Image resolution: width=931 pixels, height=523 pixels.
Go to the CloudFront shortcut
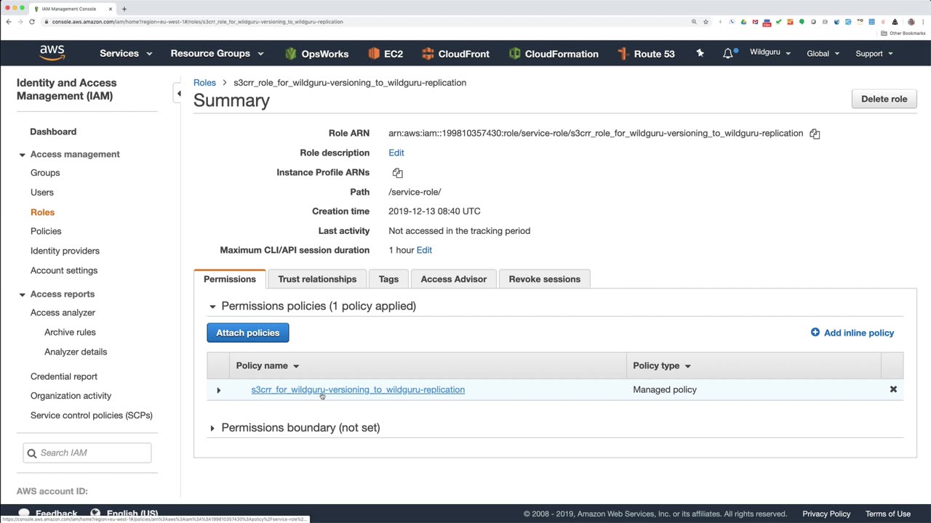click(455, 54)
